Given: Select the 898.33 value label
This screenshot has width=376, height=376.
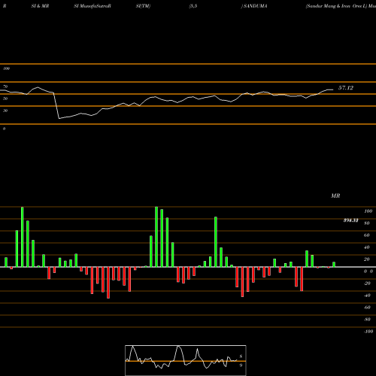Looking at the screenshot, I should click(350, 220).
